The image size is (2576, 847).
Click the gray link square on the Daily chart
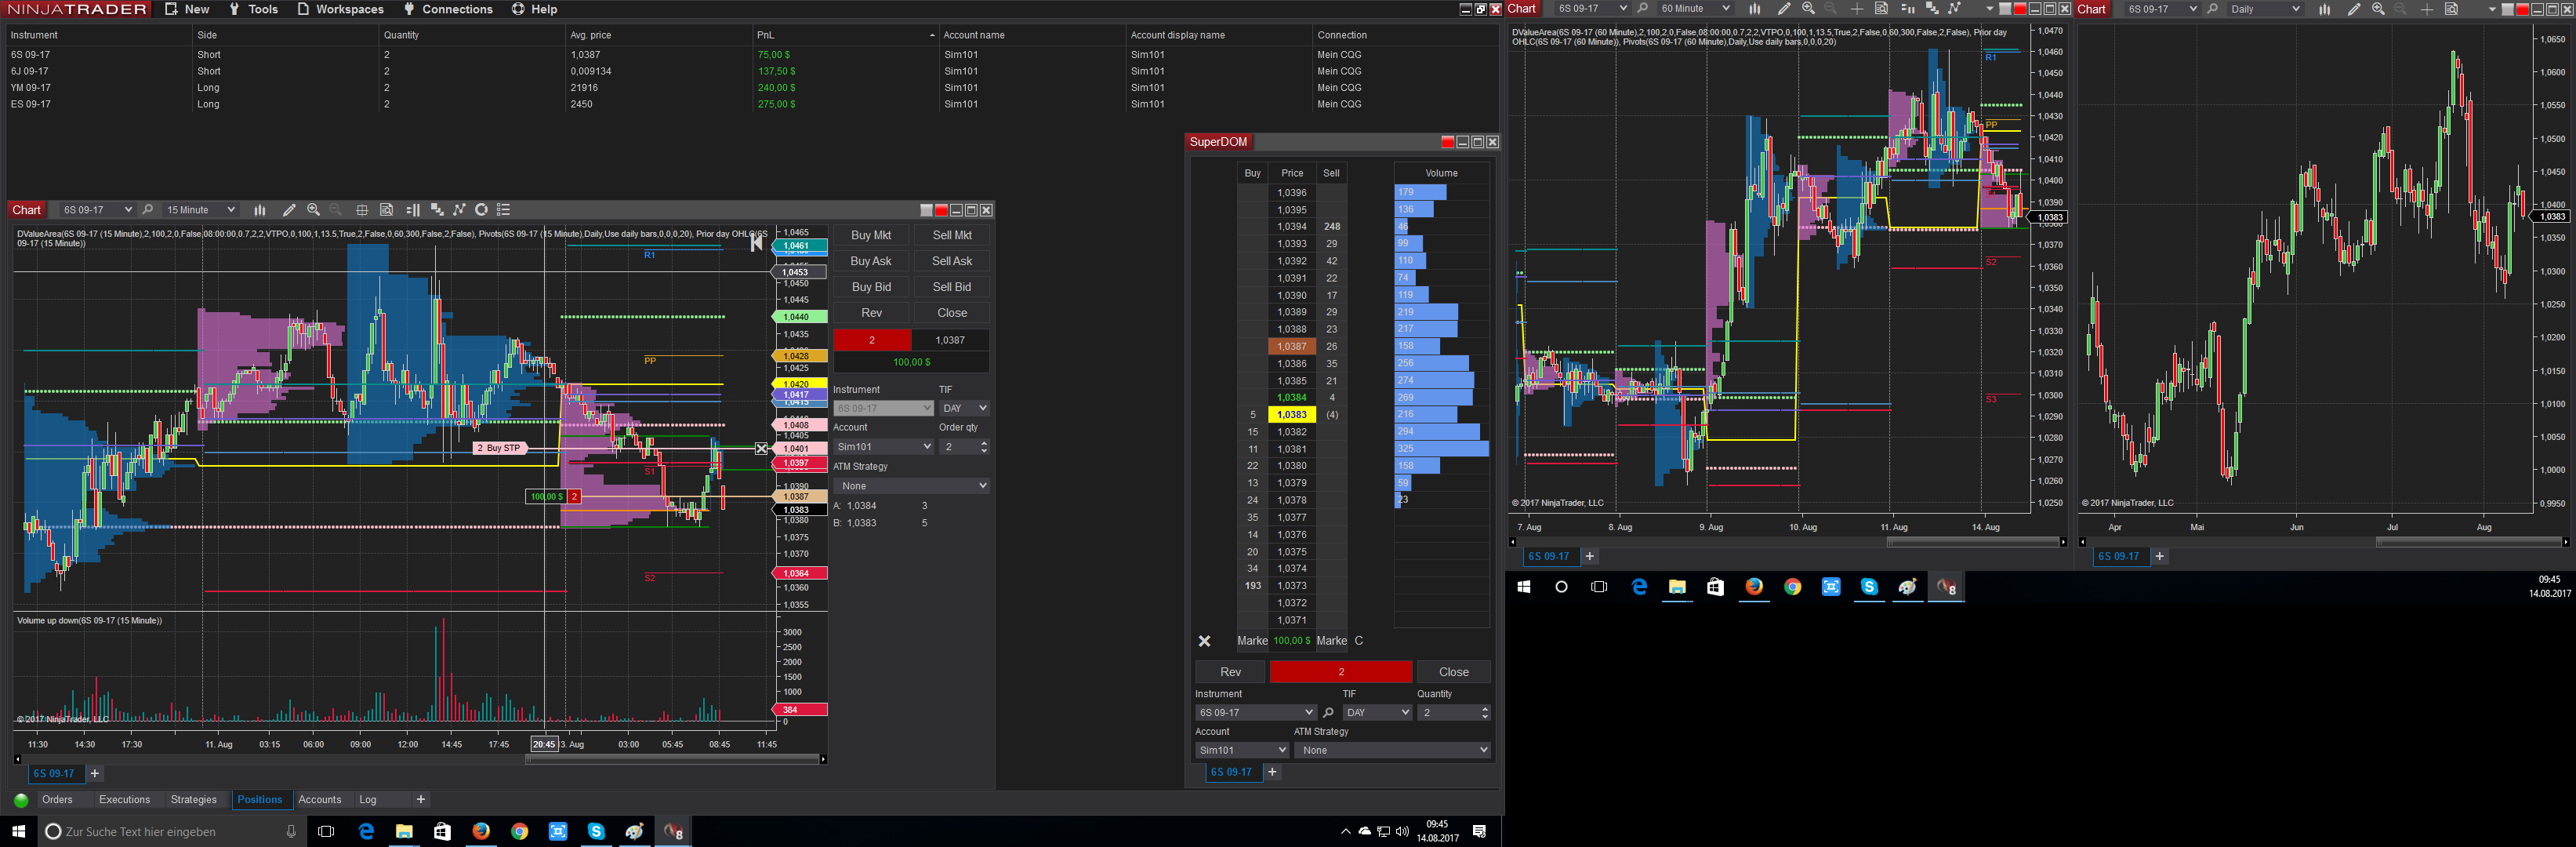pos(2506,9)
